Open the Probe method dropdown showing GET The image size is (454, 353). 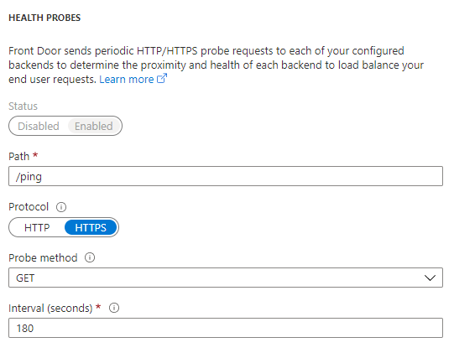click(226, 278)
